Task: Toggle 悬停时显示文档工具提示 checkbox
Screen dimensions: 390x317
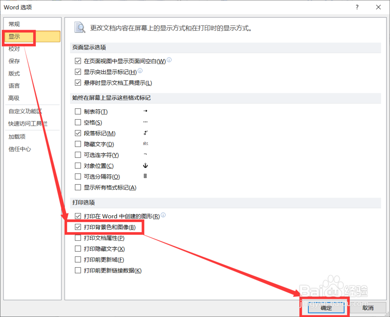Action: coord(78,82)
